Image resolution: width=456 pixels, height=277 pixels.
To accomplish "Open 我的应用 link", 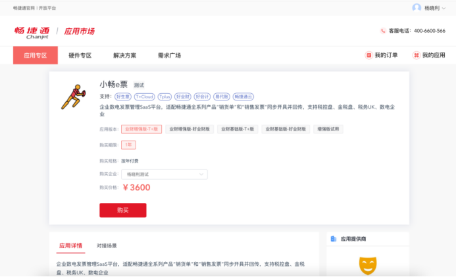I will 434,55.
